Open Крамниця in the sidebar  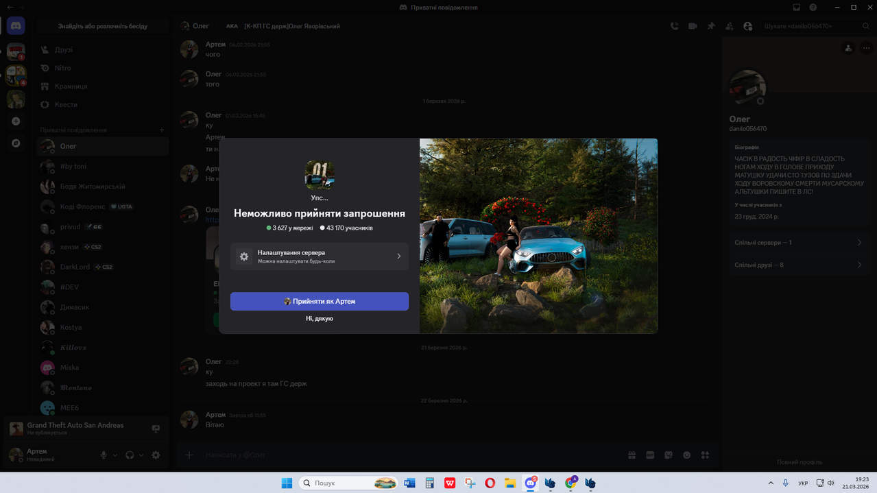(103, 86)
